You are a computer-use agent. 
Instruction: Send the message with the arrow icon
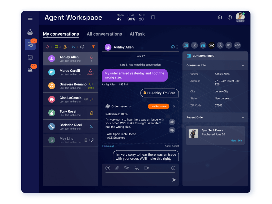click(x=174, y=180)
